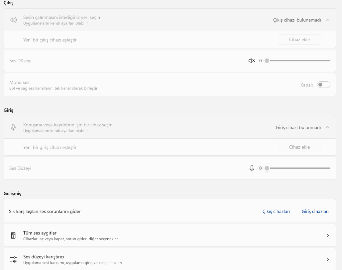Click the microphone icon in the input device row

click(x=13, y=127)
